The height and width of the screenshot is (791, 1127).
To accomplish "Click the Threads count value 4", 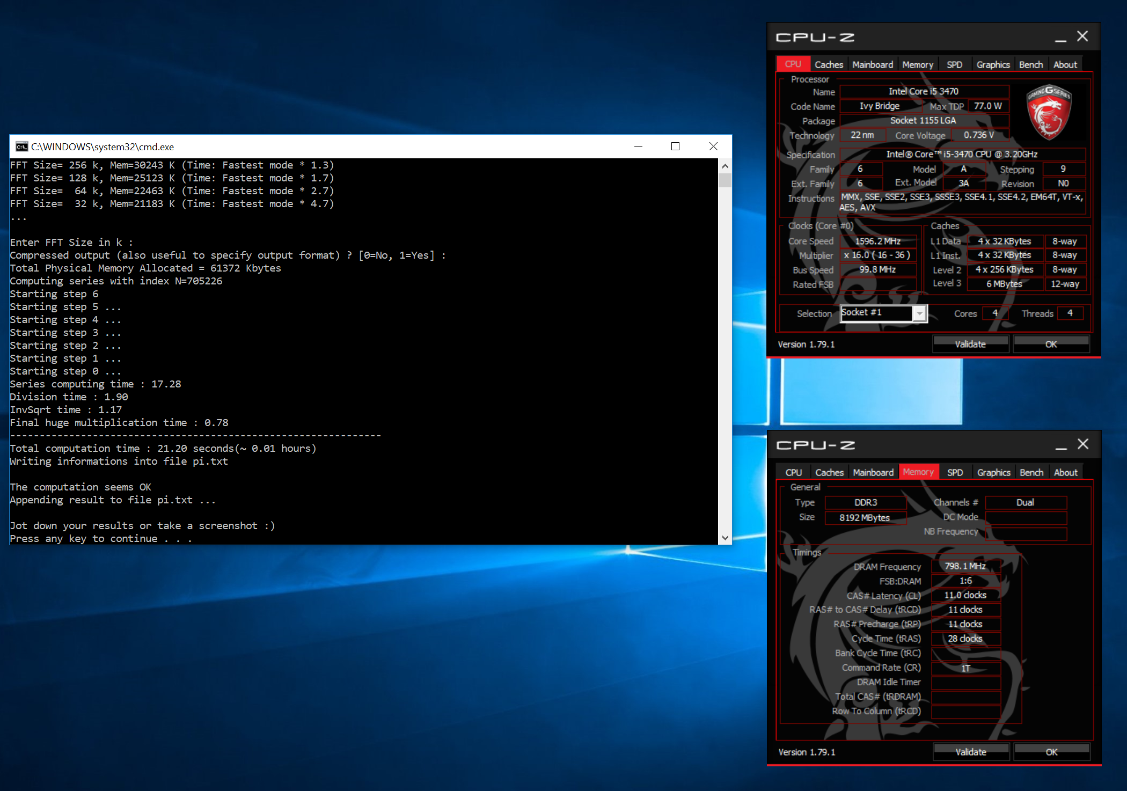I will pyautogui.click(x=1070, y=313).
